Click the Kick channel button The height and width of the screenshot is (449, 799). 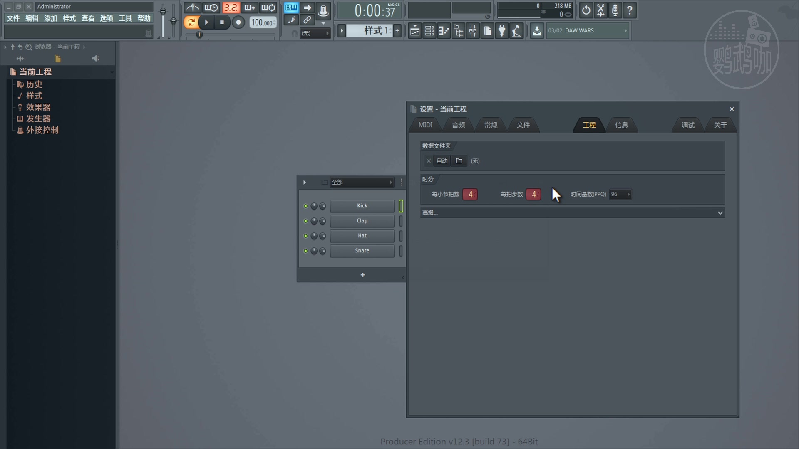(362, 205)
